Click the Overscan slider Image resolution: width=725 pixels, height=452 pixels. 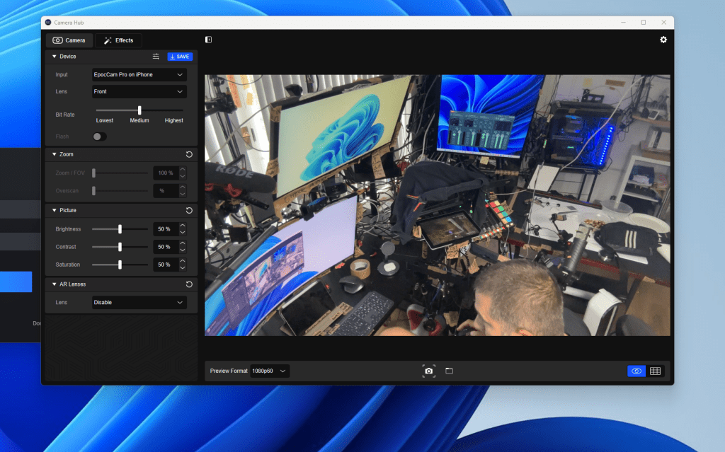[120, 190]
